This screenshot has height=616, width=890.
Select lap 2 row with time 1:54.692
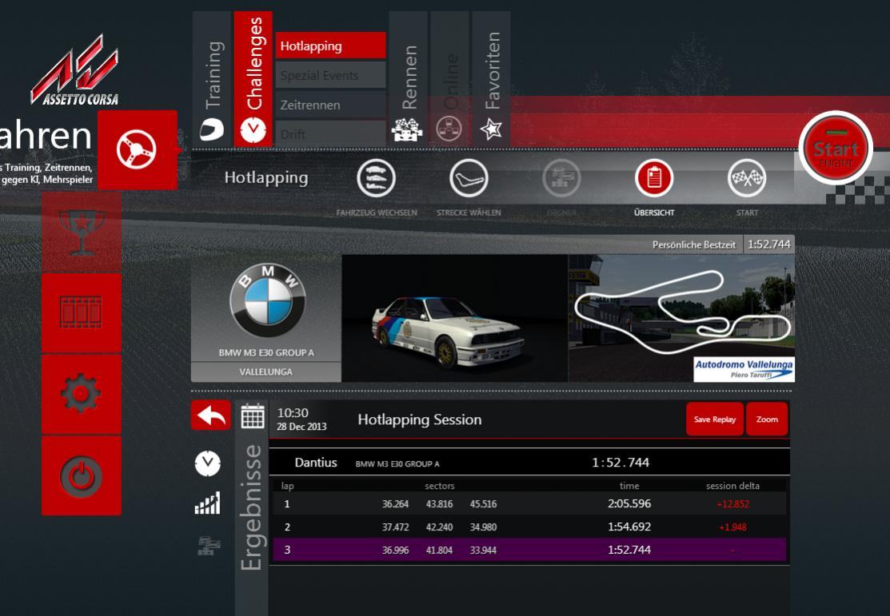[x=529, y=527]
